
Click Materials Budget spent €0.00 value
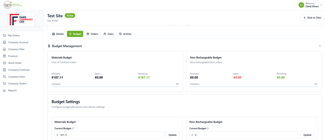click(99, 78)
